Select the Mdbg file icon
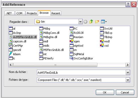 click(41, 28)
